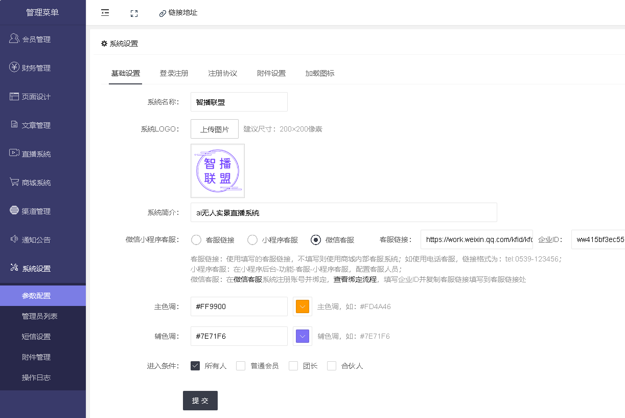The image size is (625, 418).
Task: Open the 附件设置 tab
Action: [x=271, y=73]
